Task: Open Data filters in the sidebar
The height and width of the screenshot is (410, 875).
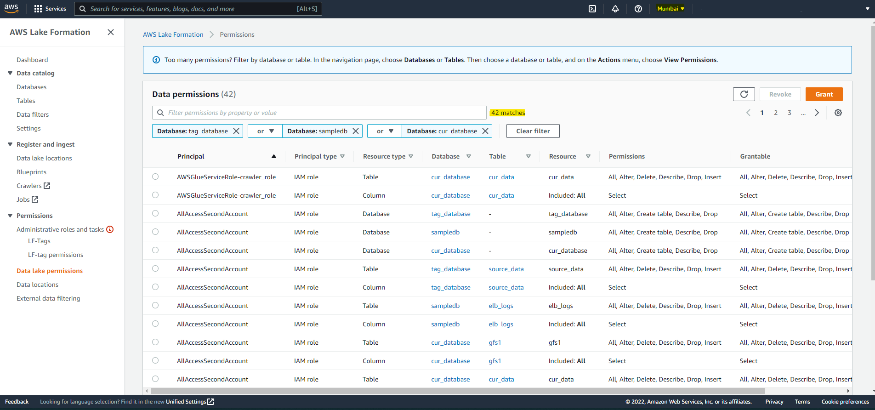Action: [33, 114]
